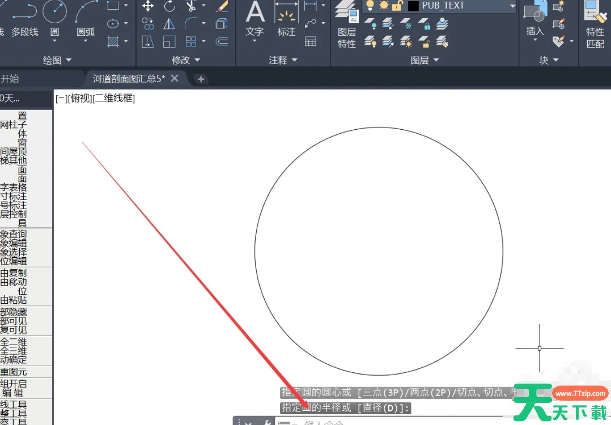The width and height of the screenshot is (611, 425).
Task: Activate the Fillet tool
Action: [190, 24]
